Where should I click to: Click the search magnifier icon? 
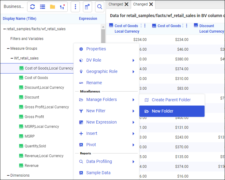(x=99, y=7)
